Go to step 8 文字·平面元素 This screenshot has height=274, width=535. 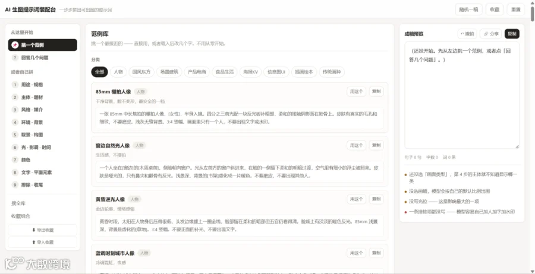click(43, 173)
